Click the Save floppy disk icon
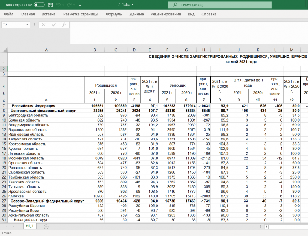The height and width of the screenshot is (236, 308). (x=50, y=5)
